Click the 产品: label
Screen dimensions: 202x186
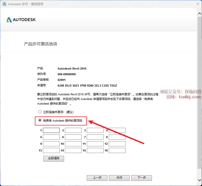point(40,69)
